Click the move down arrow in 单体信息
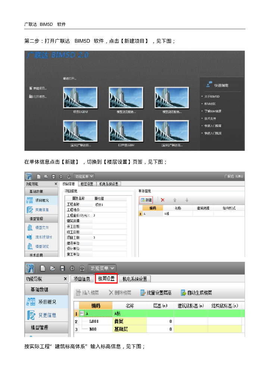Screen dimensions: 270x383 tap(187, 200)
